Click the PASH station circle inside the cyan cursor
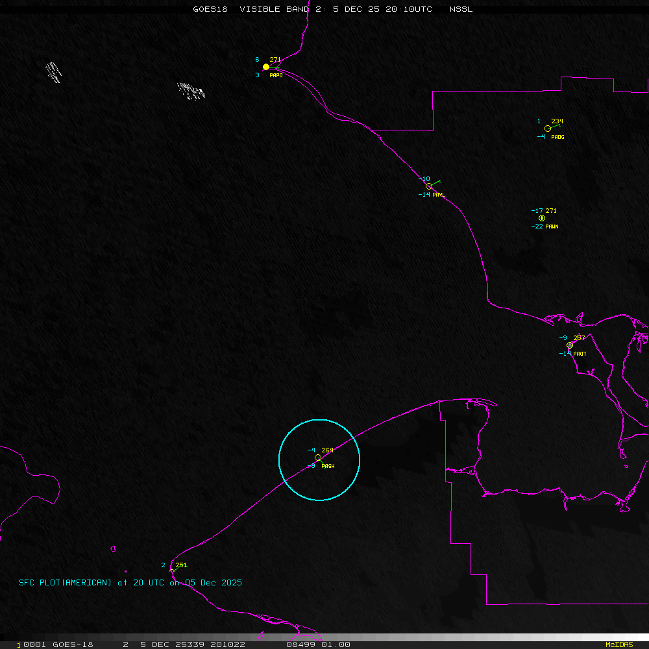Viewport: 649px width, 649px height. click(317, 458)
